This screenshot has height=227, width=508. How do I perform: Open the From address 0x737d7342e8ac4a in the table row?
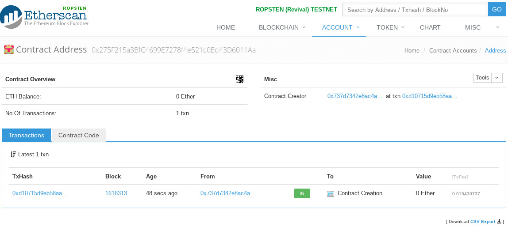(228, 193)
